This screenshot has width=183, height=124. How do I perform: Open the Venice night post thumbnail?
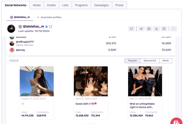pyautogui.click(x=145, y=81)
